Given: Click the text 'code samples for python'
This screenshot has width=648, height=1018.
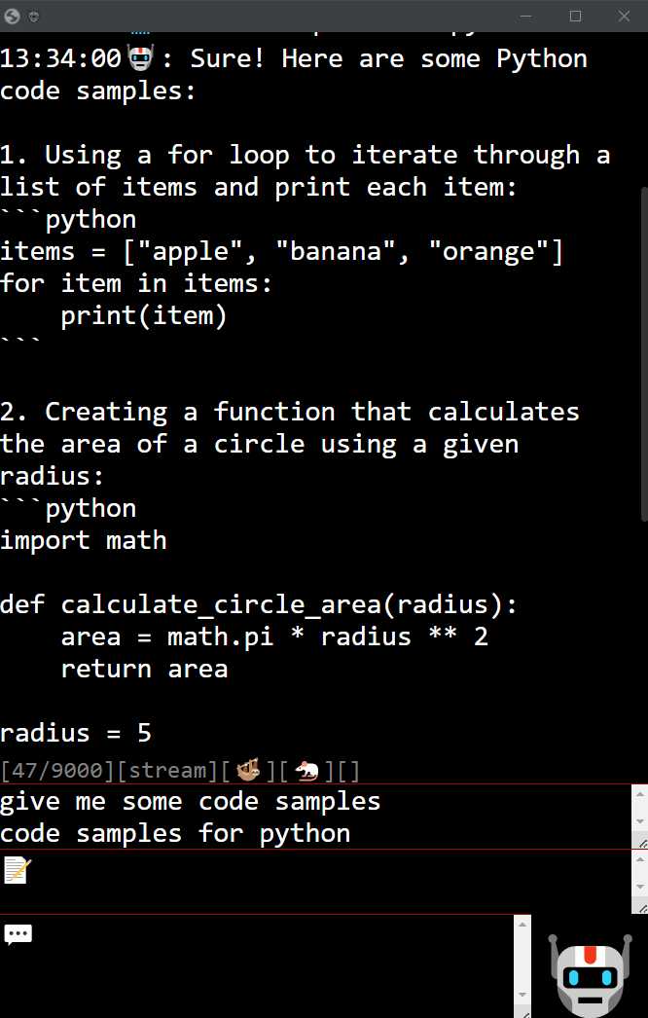Looking at the screenshot, I should pos(175,834).
